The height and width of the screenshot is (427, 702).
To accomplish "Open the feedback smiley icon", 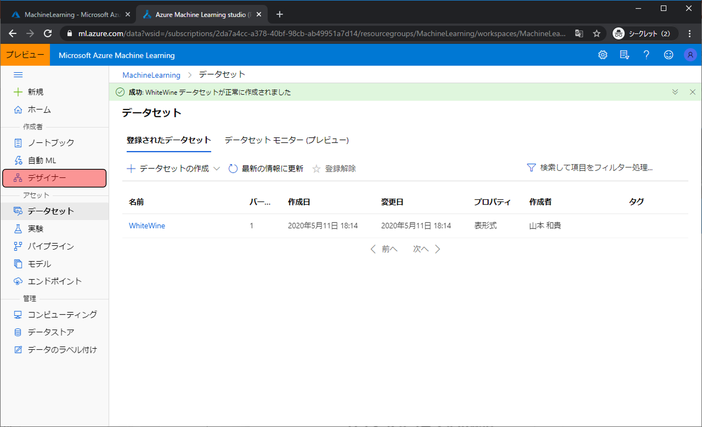I will pos(668,55).
